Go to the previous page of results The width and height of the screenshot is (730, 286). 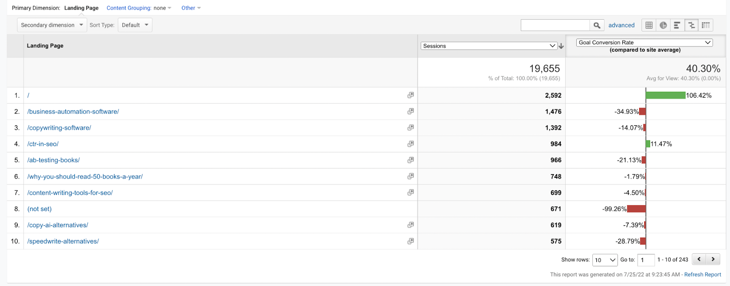coord(699,259)
